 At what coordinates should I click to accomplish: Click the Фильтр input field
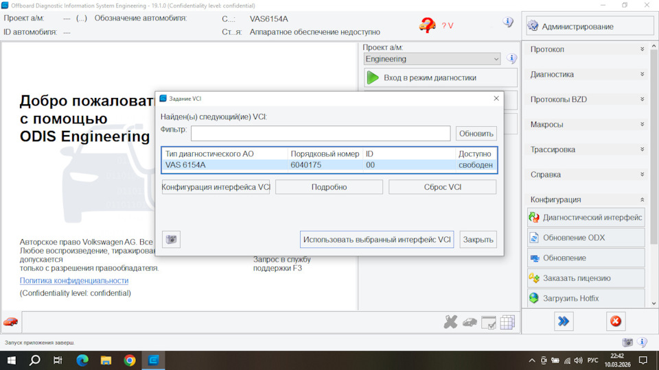[x=321, y=134]
